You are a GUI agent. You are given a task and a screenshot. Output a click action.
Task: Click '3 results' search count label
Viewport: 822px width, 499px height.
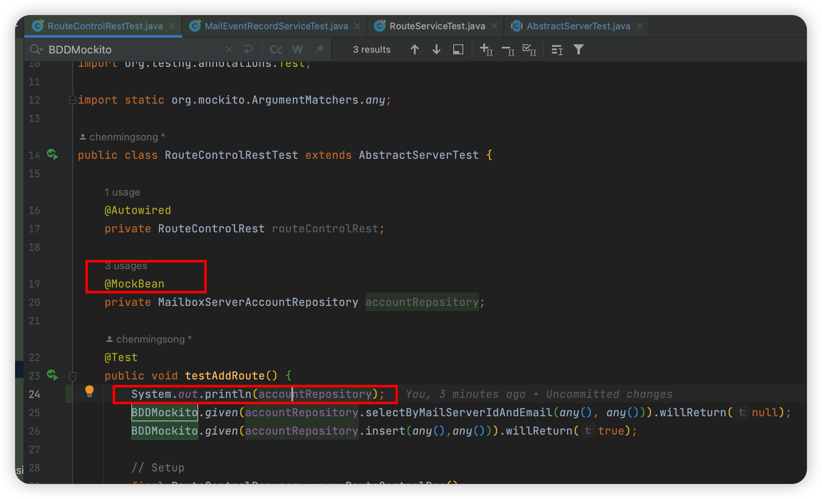[372, 49]
